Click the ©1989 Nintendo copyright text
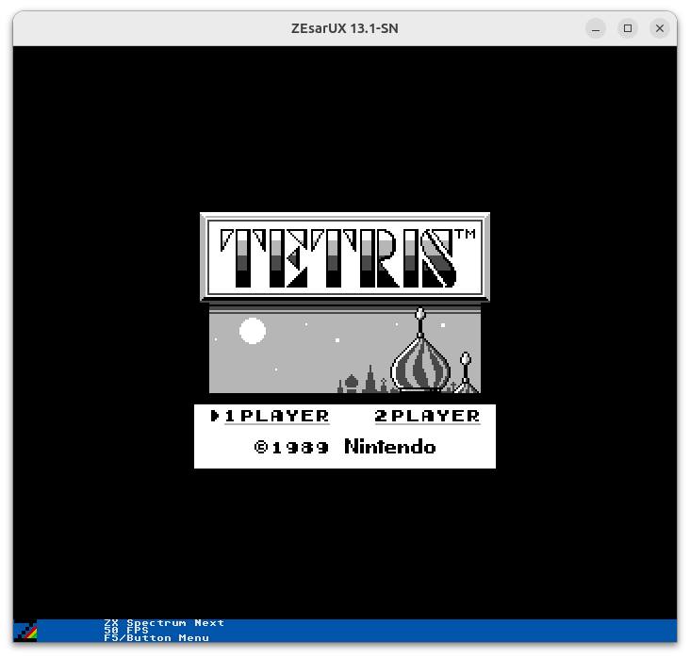The width and height of the screenshot is (690, 658). [345, 447]
